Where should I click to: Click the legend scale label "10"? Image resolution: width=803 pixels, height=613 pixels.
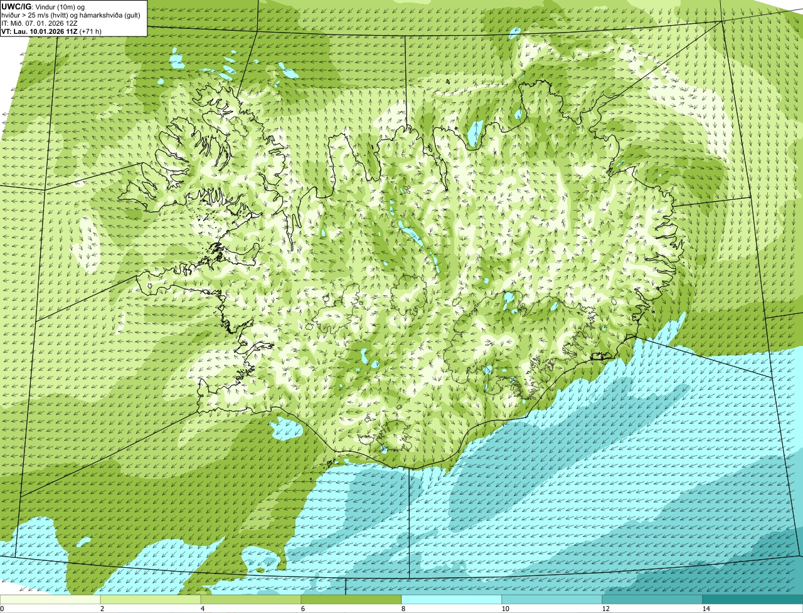[x=505, y=609]
